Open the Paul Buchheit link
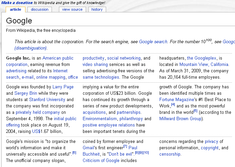Viewport: 235px width, 167px height. [x=133, y=148]
